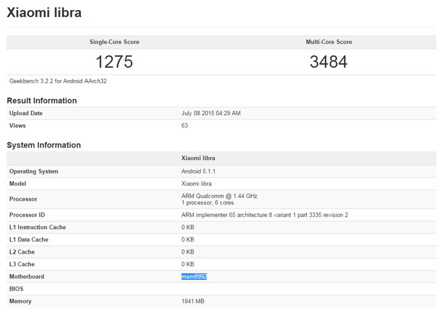Select the Processor ID label
The image size is (441, 313).
click(x=27, y=215)
